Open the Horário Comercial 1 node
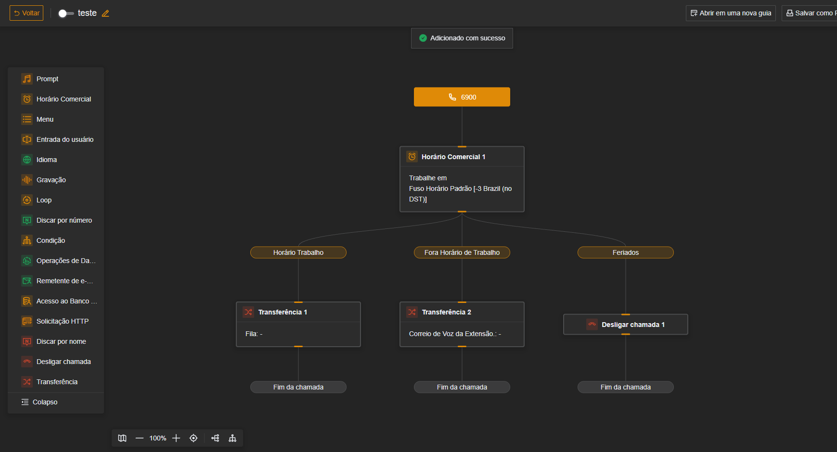Screen dimensions: 837x452 tap(462, 179)
